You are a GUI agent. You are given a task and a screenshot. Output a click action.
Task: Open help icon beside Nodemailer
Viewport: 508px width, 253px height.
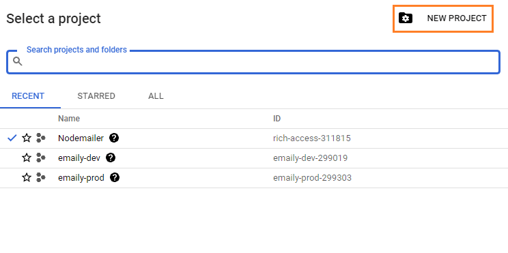114,138
